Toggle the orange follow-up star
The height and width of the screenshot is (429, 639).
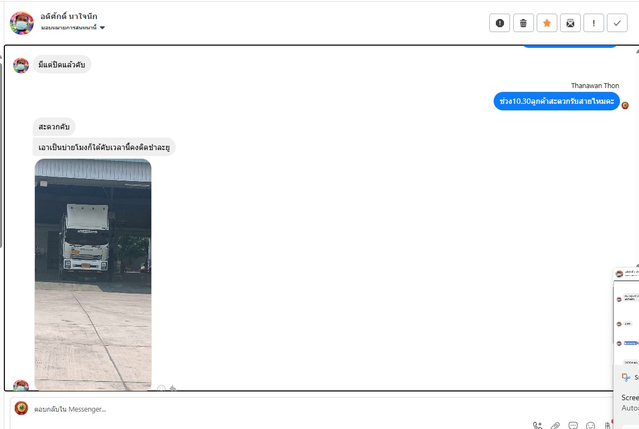click(547, 23)
